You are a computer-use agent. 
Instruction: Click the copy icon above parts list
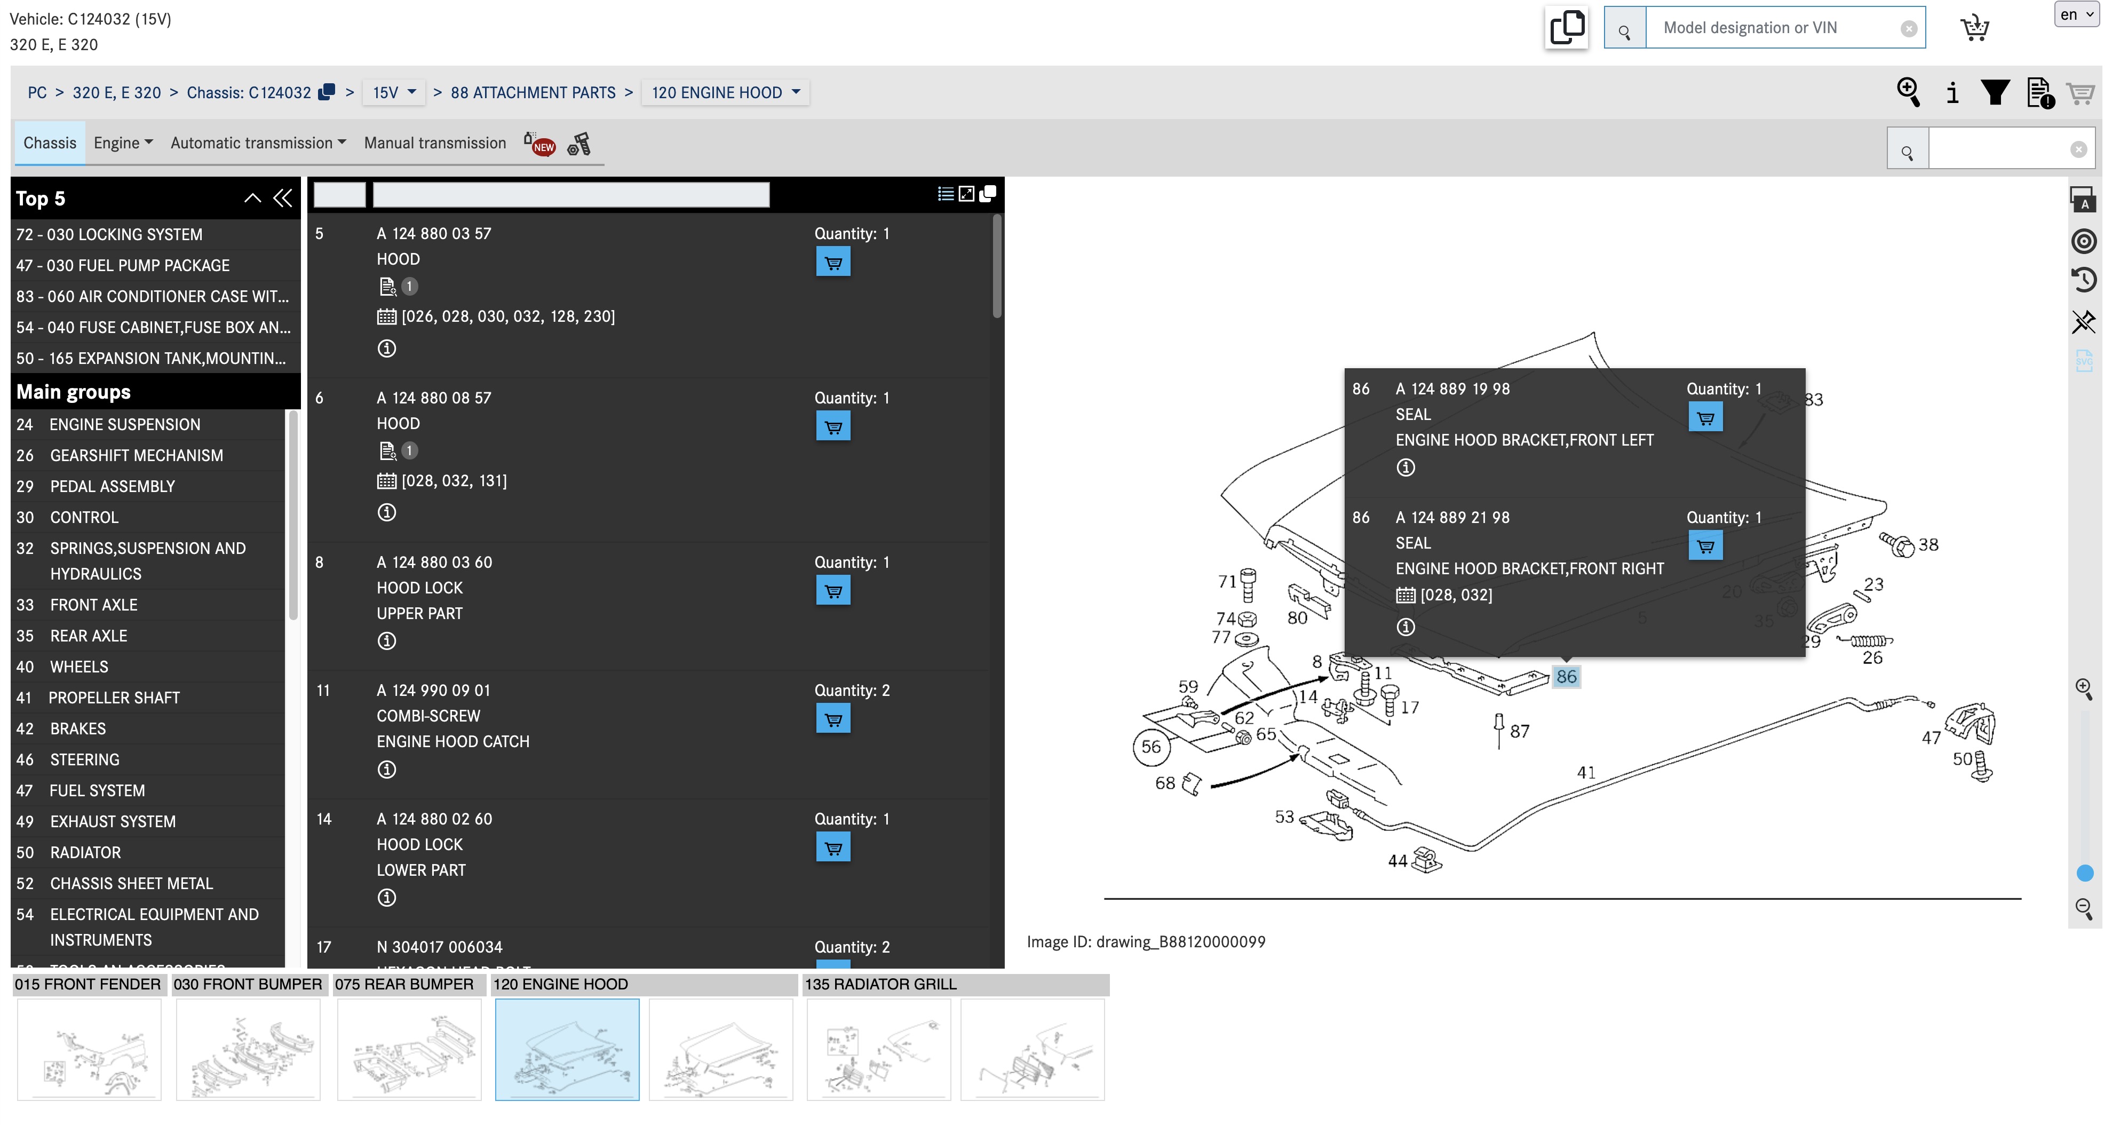[x=988, y=194]
